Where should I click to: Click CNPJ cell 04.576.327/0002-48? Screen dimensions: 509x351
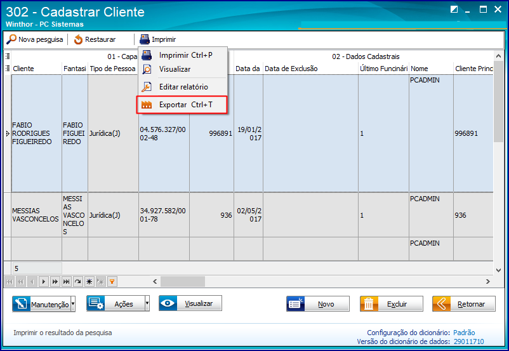[164, 133]
